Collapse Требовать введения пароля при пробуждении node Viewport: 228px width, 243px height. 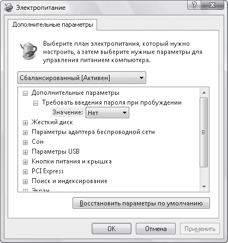36,103
